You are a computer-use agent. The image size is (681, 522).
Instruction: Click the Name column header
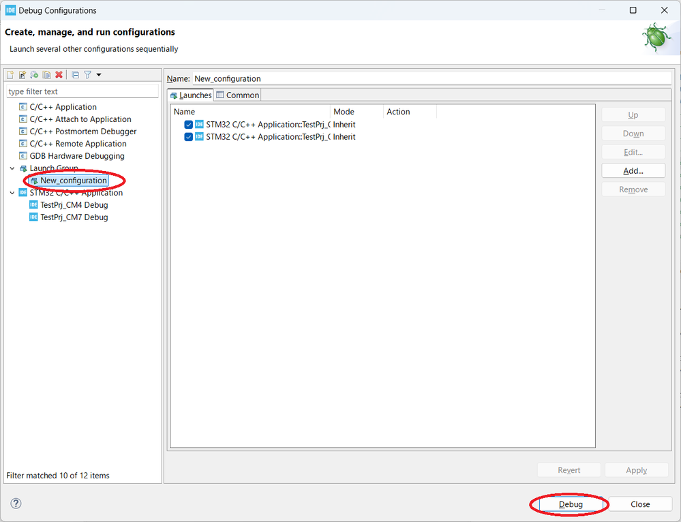(250, 112)
